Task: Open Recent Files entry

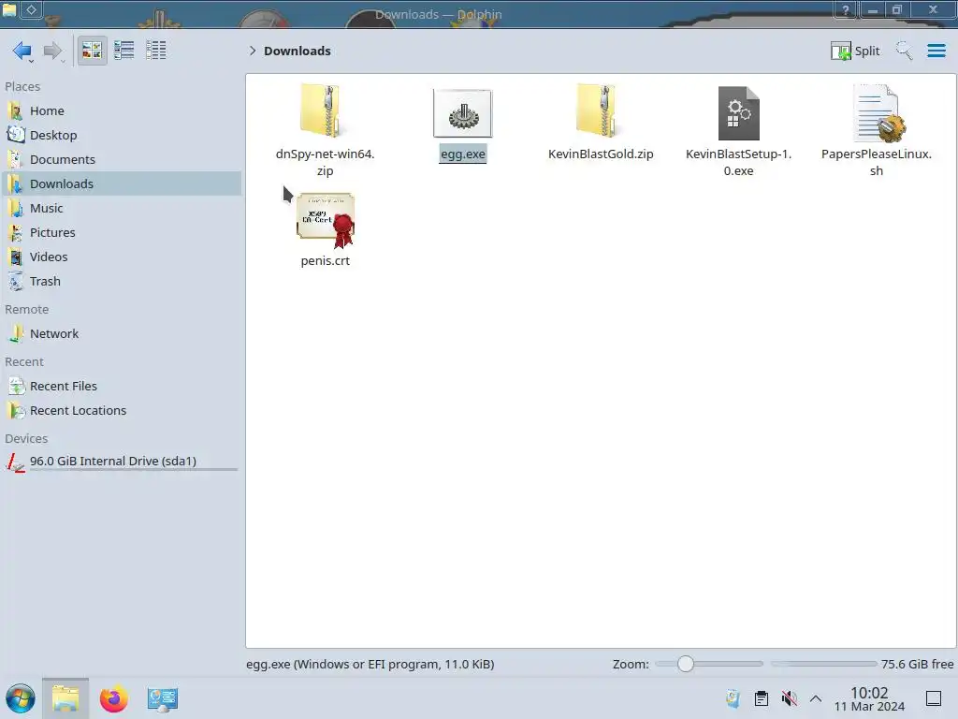Action: tap(121, 387)
